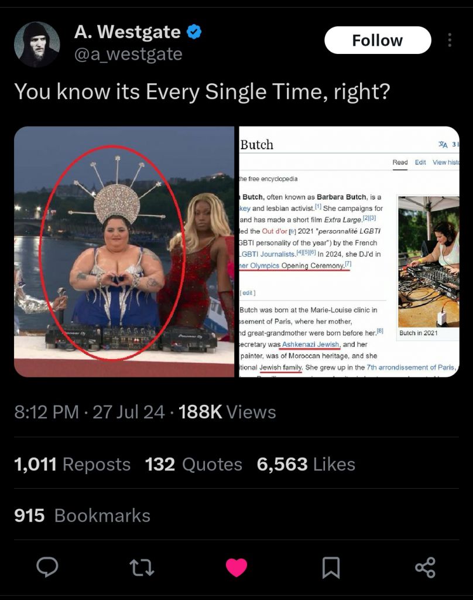This screenshot has width=473, height=600.
Task: Tap the 8:12 PM timestamp
Action: point(47,412)
